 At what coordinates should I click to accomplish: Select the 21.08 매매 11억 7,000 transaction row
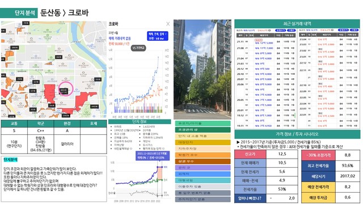266,48
